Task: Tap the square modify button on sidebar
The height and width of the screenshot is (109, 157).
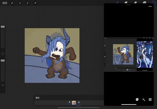Action: point(3,54)
